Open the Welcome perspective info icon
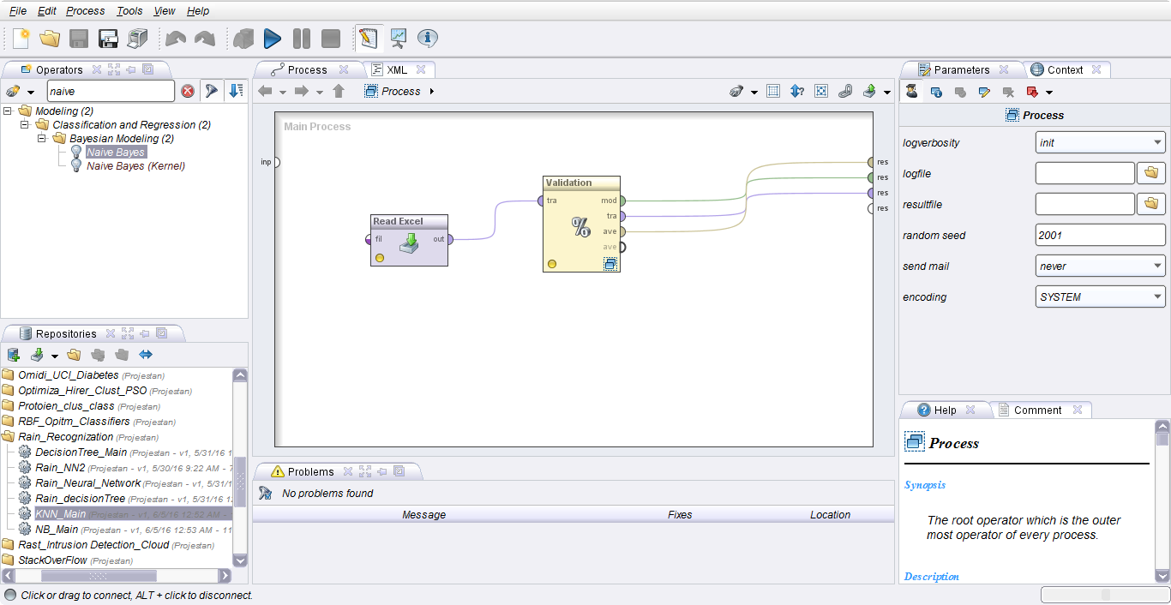 [x=428, y=39]
